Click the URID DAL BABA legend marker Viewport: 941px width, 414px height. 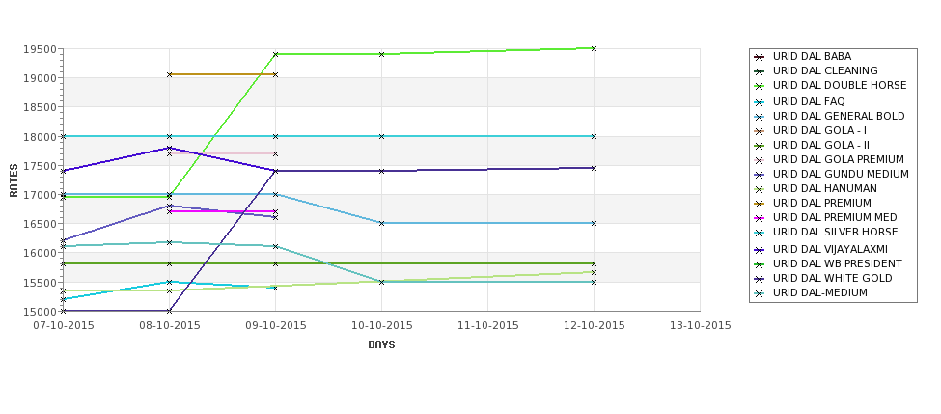click(760, 57)
